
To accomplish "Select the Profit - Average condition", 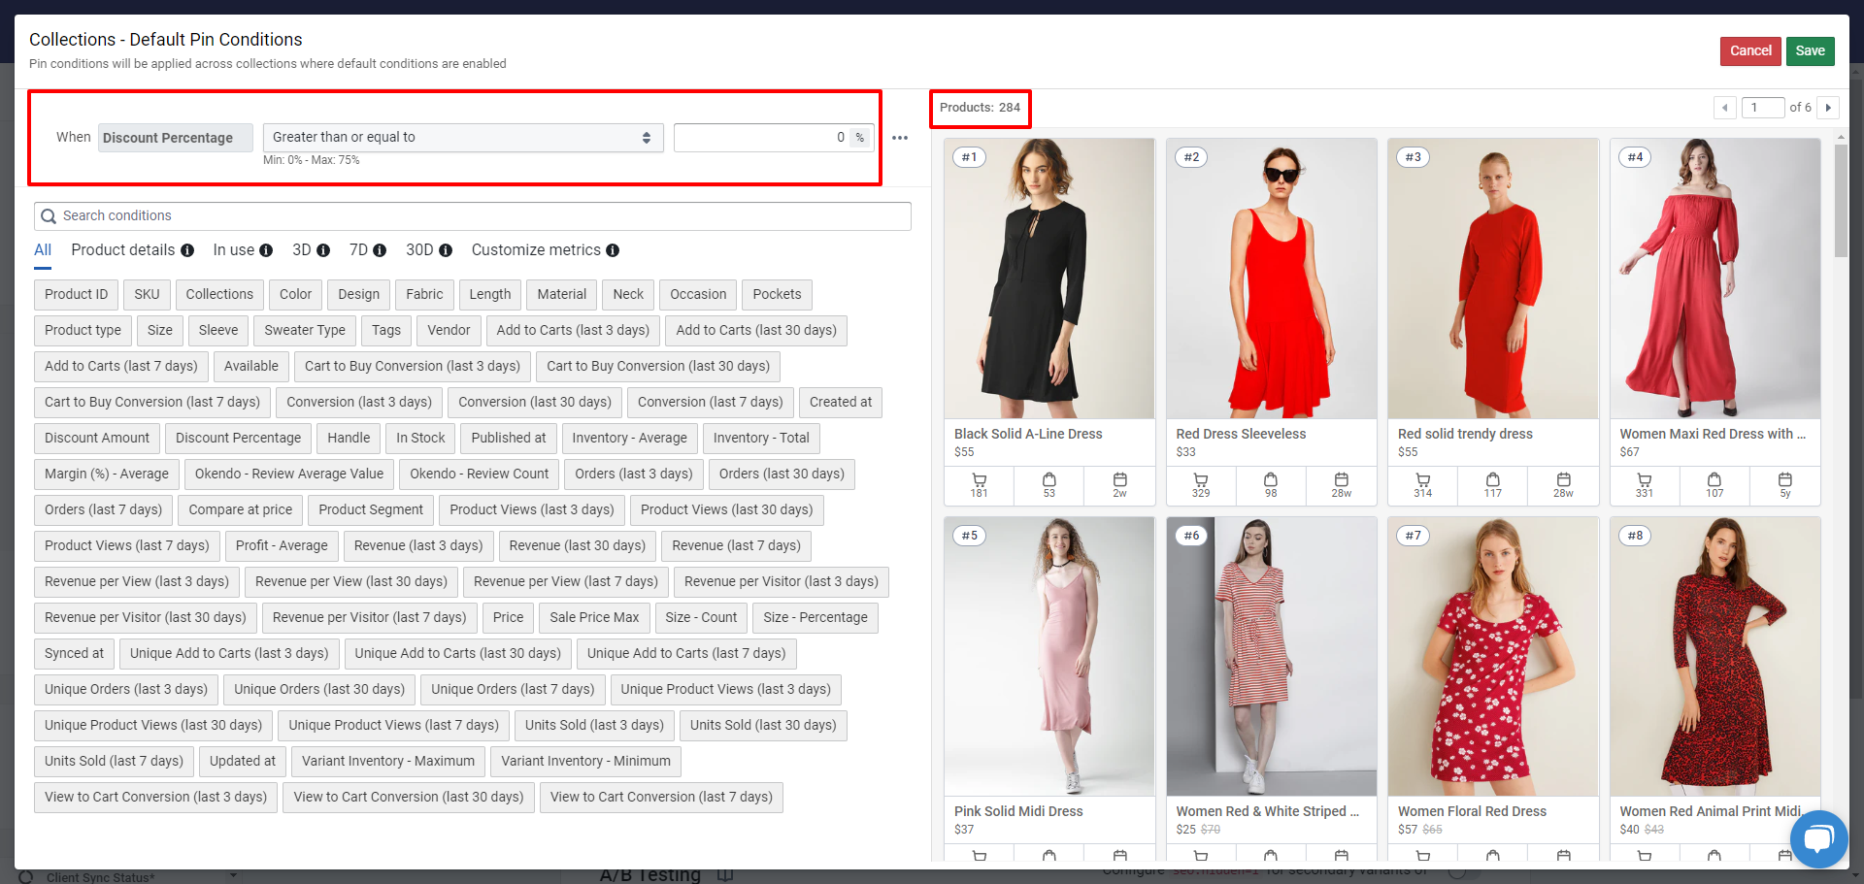I will click(282, 546).
